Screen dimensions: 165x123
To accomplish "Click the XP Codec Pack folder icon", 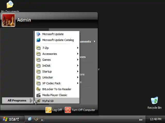I will point(38,83).
